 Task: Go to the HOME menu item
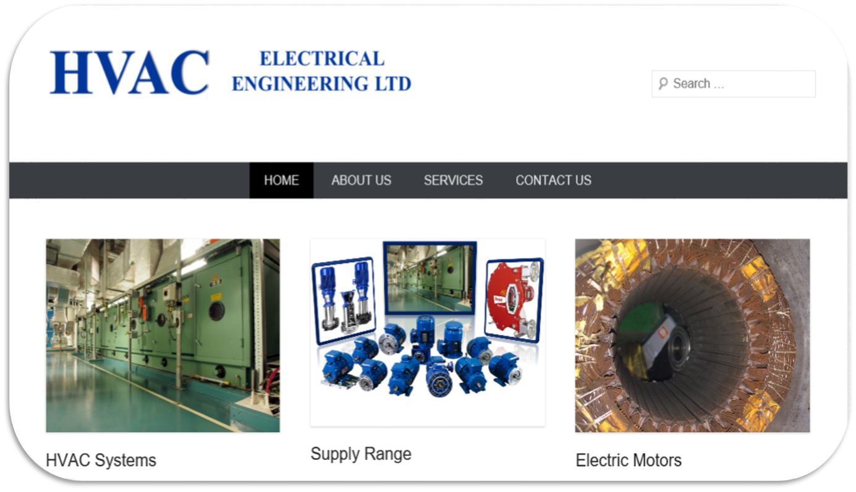pos(281,180)
